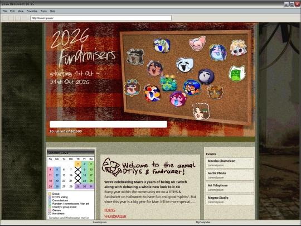
Task: Click the crossed-out No stream legend icon
Action: 50,214
